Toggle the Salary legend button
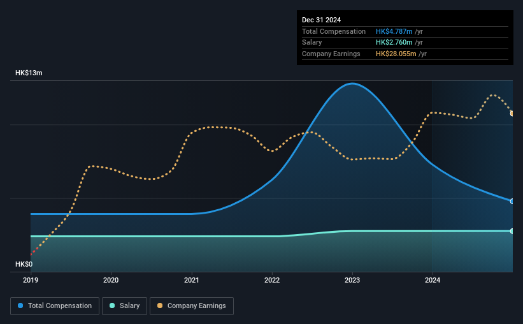 point(124,306)
